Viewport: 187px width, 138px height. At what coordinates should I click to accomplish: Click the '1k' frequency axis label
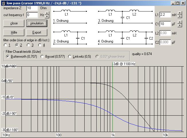tap(113, 135)
